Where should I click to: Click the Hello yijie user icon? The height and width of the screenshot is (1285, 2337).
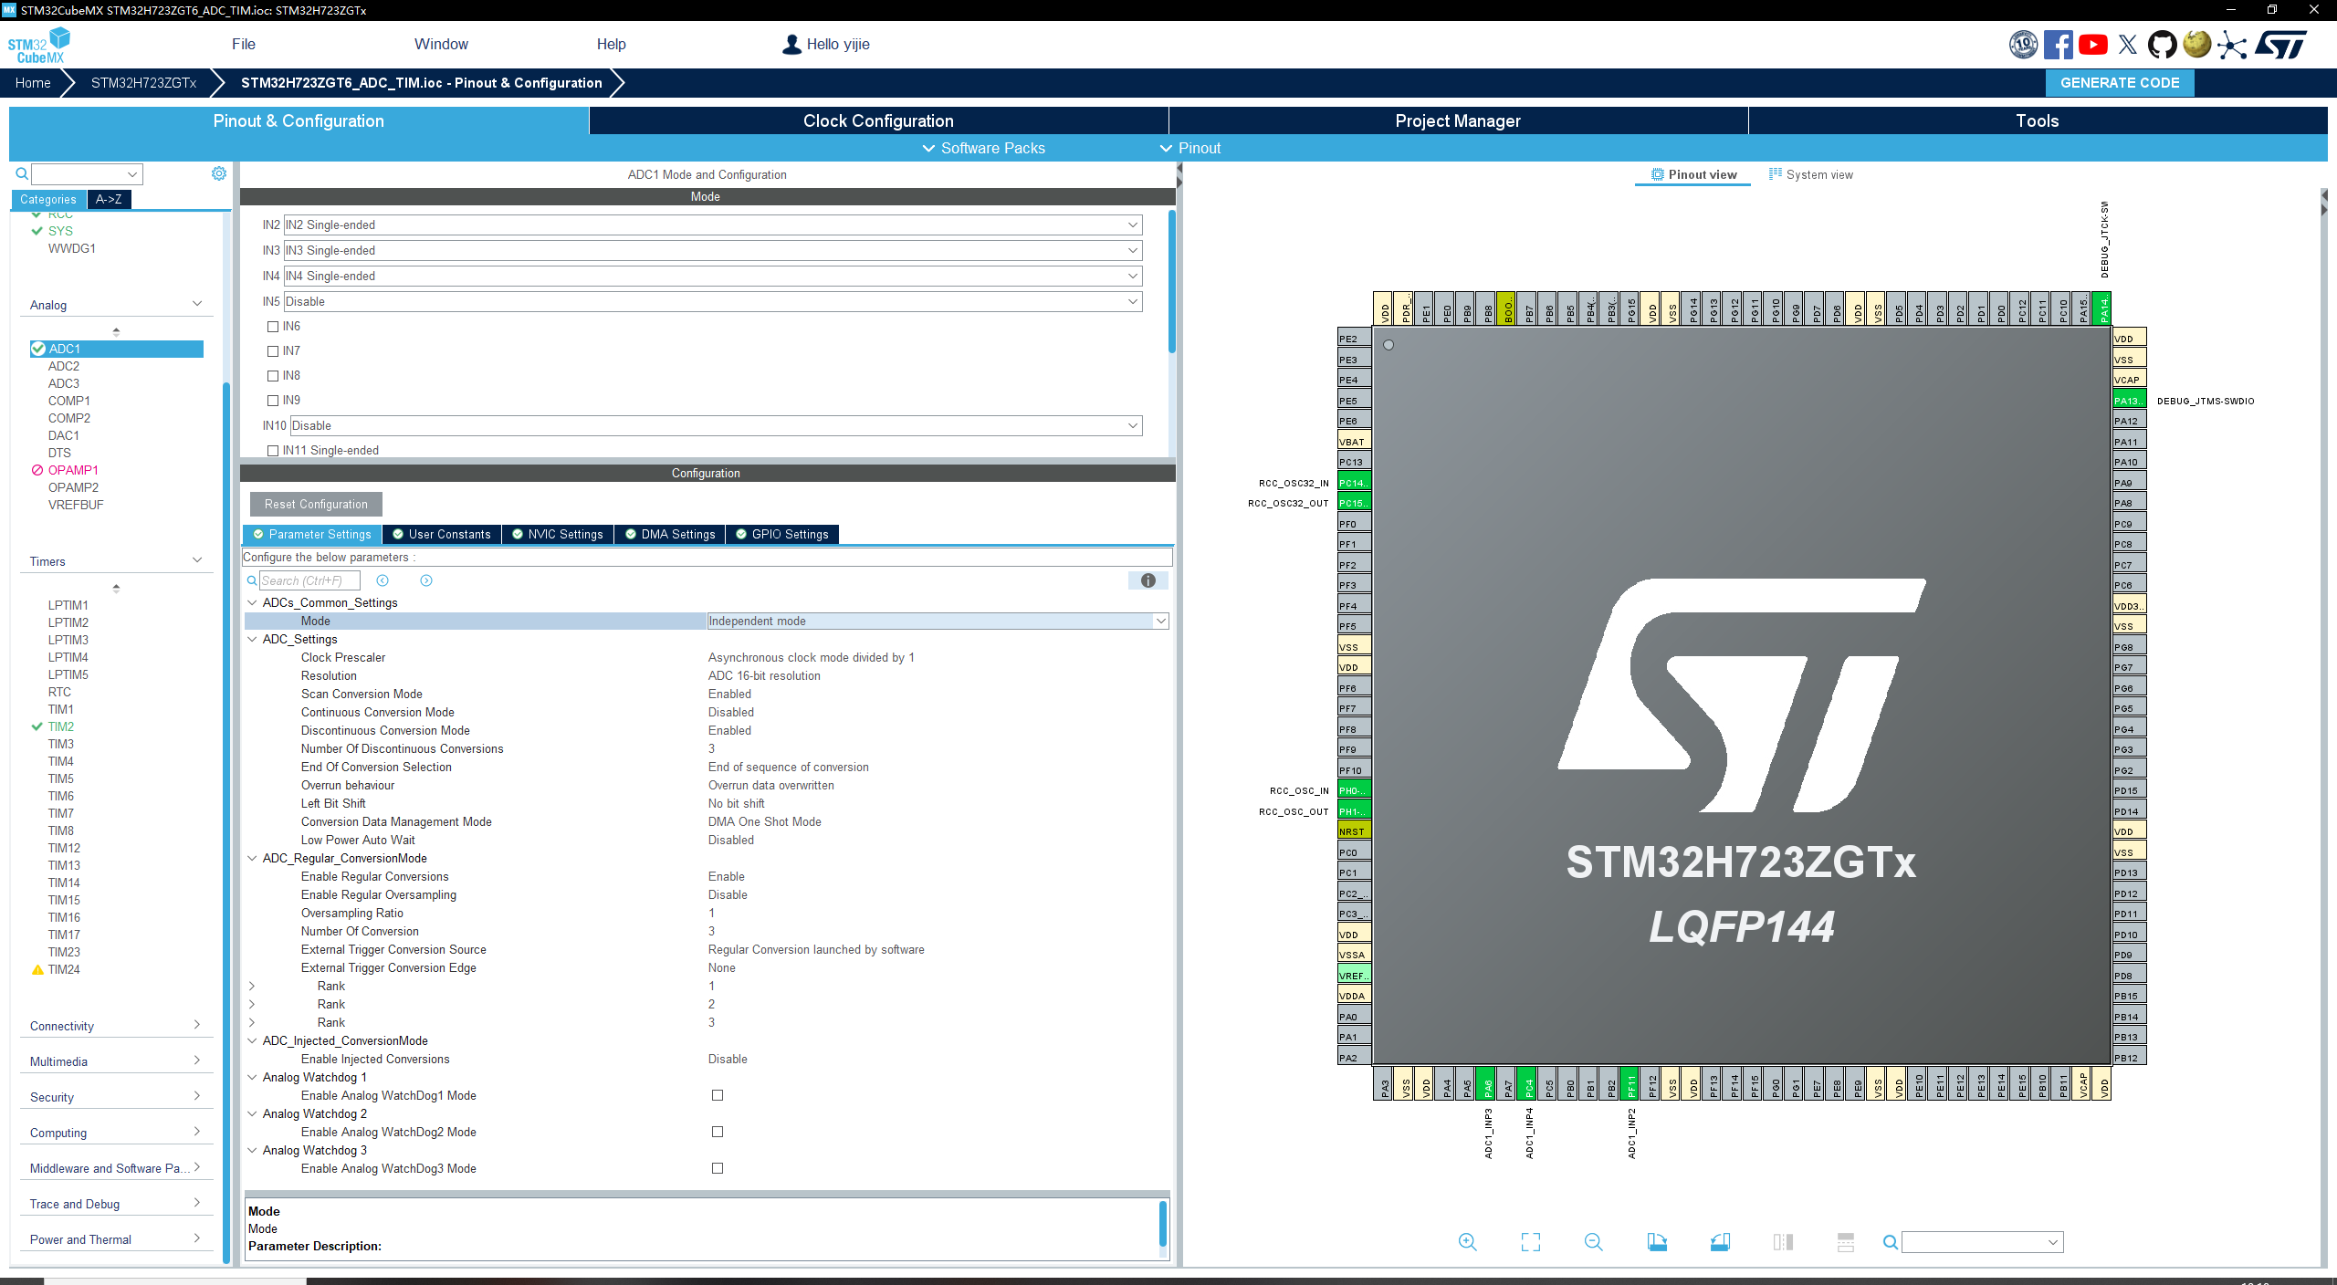point(791,44)
